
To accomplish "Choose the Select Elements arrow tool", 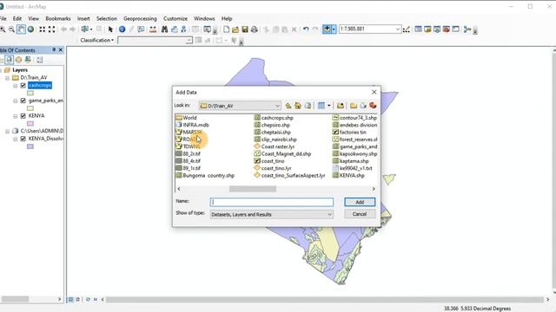I will [x=110, y=29].
